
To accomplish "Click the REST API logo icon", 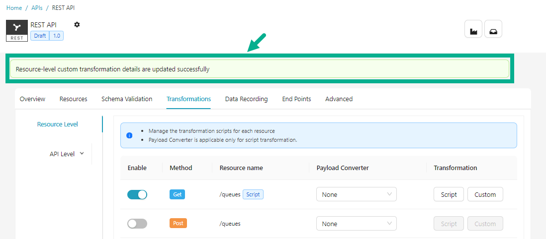I will tap(17, 31).
